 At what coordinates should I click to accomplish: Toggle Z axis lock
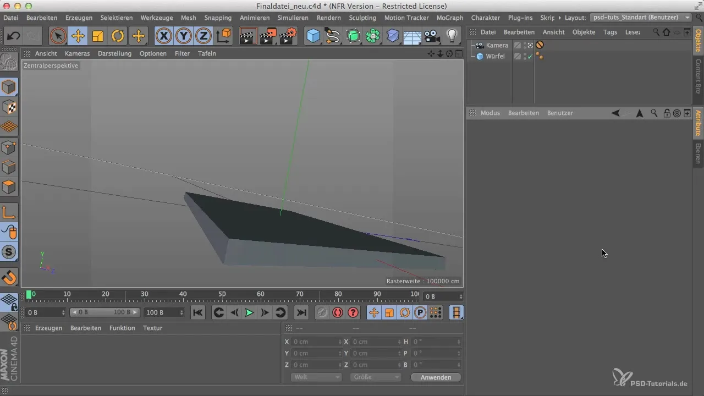point(204,36)
